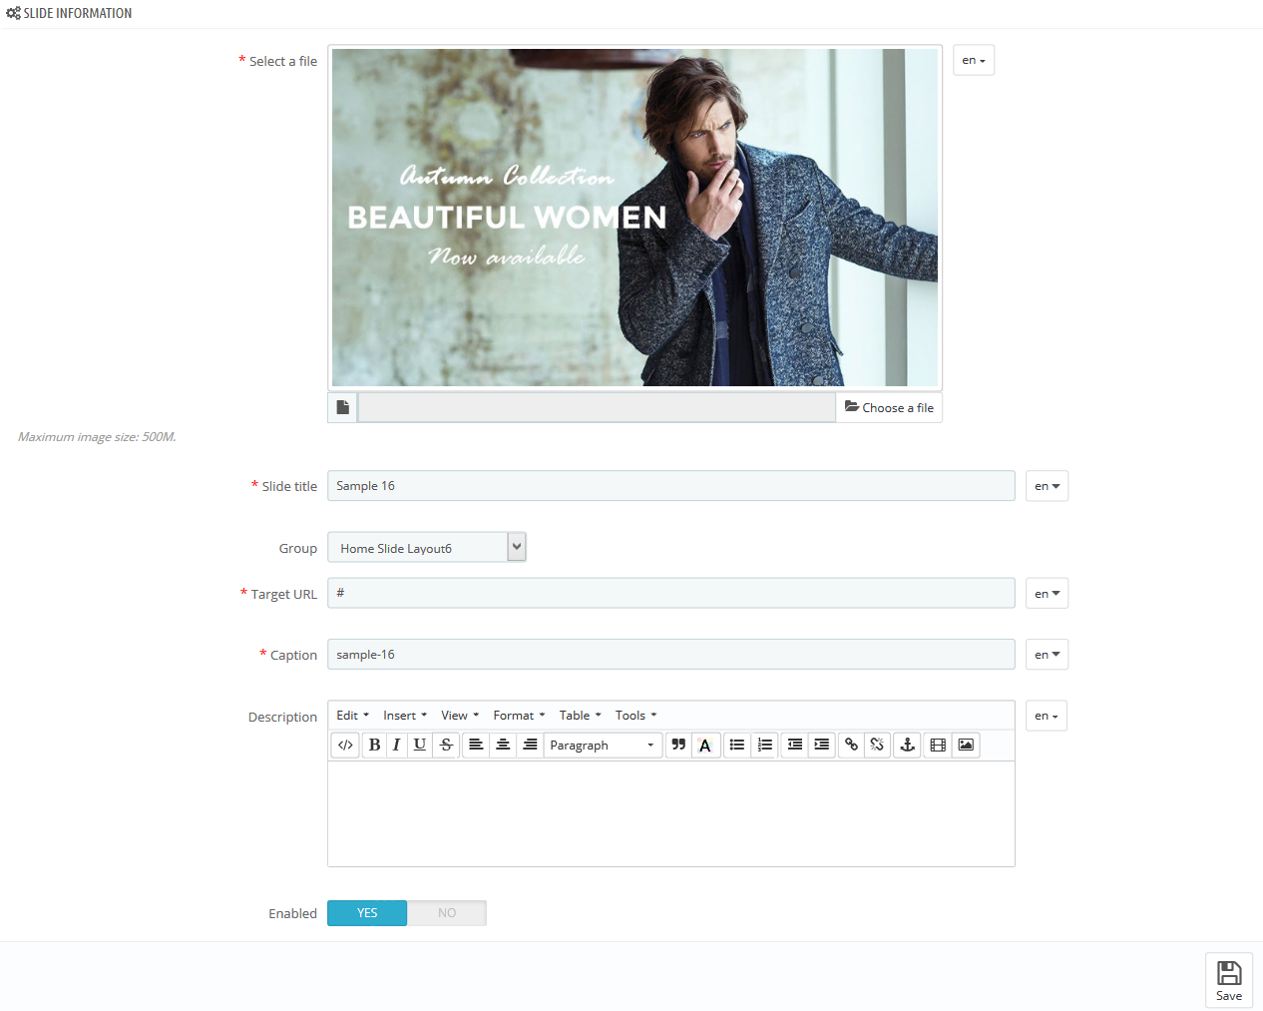The image size is (1263, 1011).
Task: Insert a bullet list
Action: pyautogui.click(x=737, y=745)
